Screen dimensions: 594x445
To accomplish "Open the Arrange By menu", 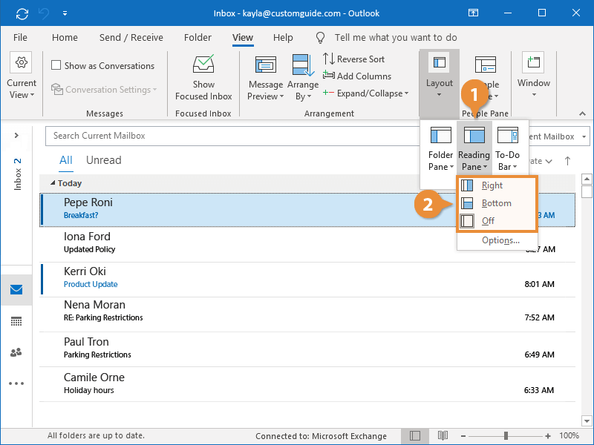I will click(x=303, y=78).
